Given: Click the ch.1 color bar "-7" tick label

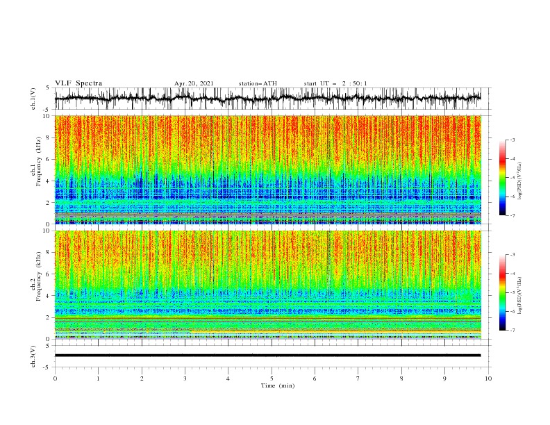Looking at the screenshot, I should pyautogui.click(x=512, y=215).
